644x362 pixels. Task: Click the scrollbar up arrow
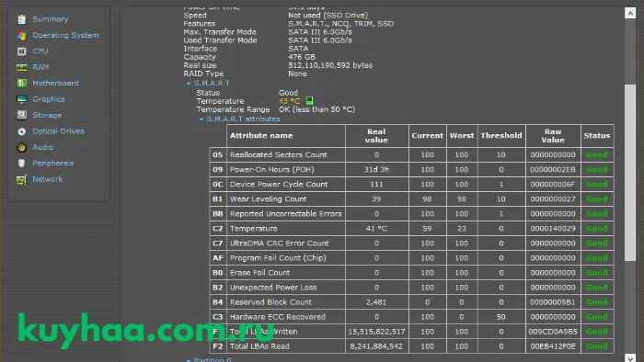tap(630, 13)
